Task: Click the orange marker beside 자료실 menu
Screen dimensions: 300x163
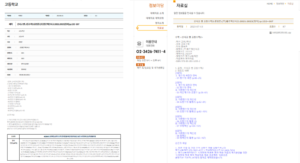Action: (137, 28)
